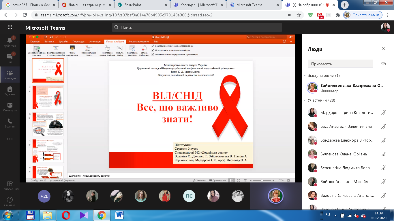Toggle mute for Мардарова Ірина
The image size is (394, 221).
[383, 113]
